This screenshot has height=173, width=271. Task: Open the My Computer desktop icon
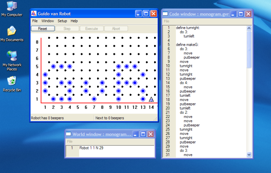[x=12, y=6]
